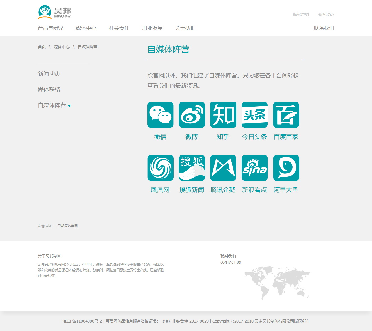Switch to the 社会责任 menu item
372x331 pixels.
click(119, 28)
